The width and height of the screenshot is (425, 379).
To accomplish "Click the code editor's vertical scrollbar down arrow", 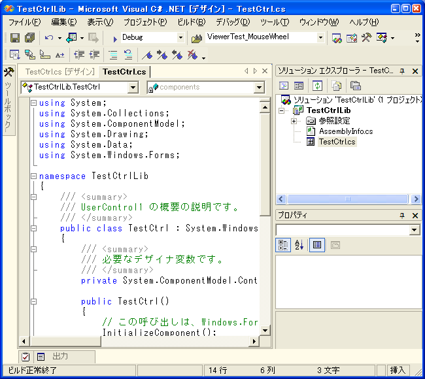I will pos(265,330).
